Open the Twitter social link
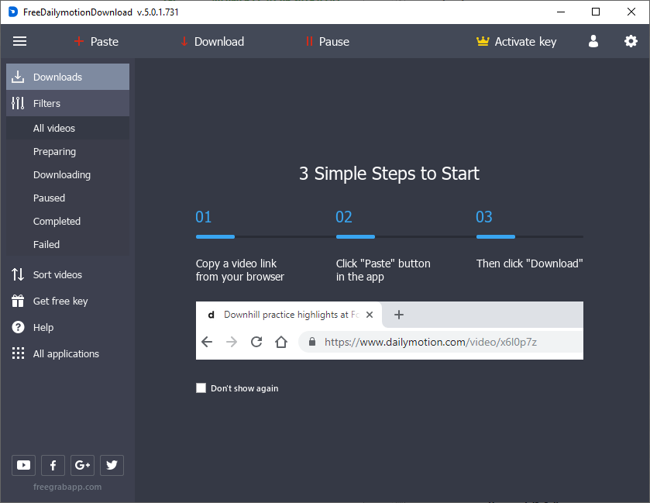650x503 pixels. point(112,465)
